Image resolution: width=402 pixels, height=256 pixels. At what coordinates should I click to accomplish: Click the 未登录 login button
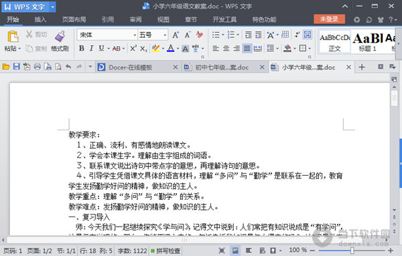pyautogui.click(x=329, y=19)
